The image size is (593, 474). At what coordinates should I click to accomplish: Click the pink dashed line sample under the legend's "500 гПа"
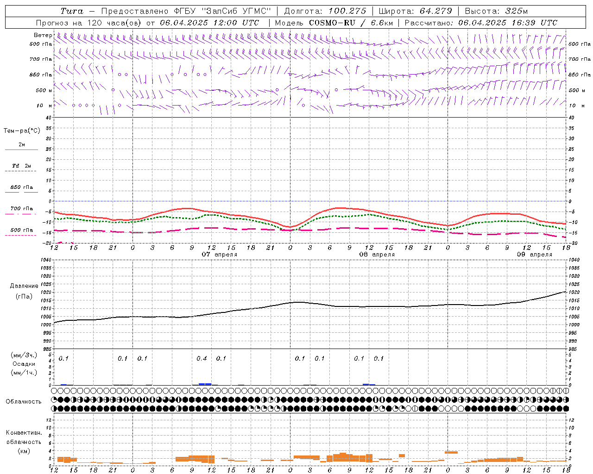pos(20,235)
